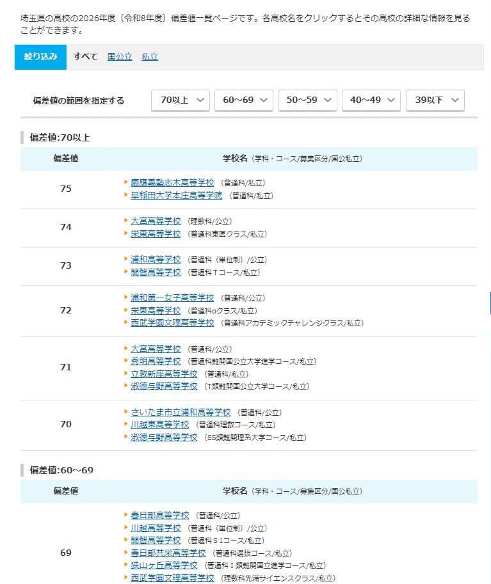Open 西武学園文理 理数科先端サイエンス link
491x584 pixels.
click(x=172, y=578)
